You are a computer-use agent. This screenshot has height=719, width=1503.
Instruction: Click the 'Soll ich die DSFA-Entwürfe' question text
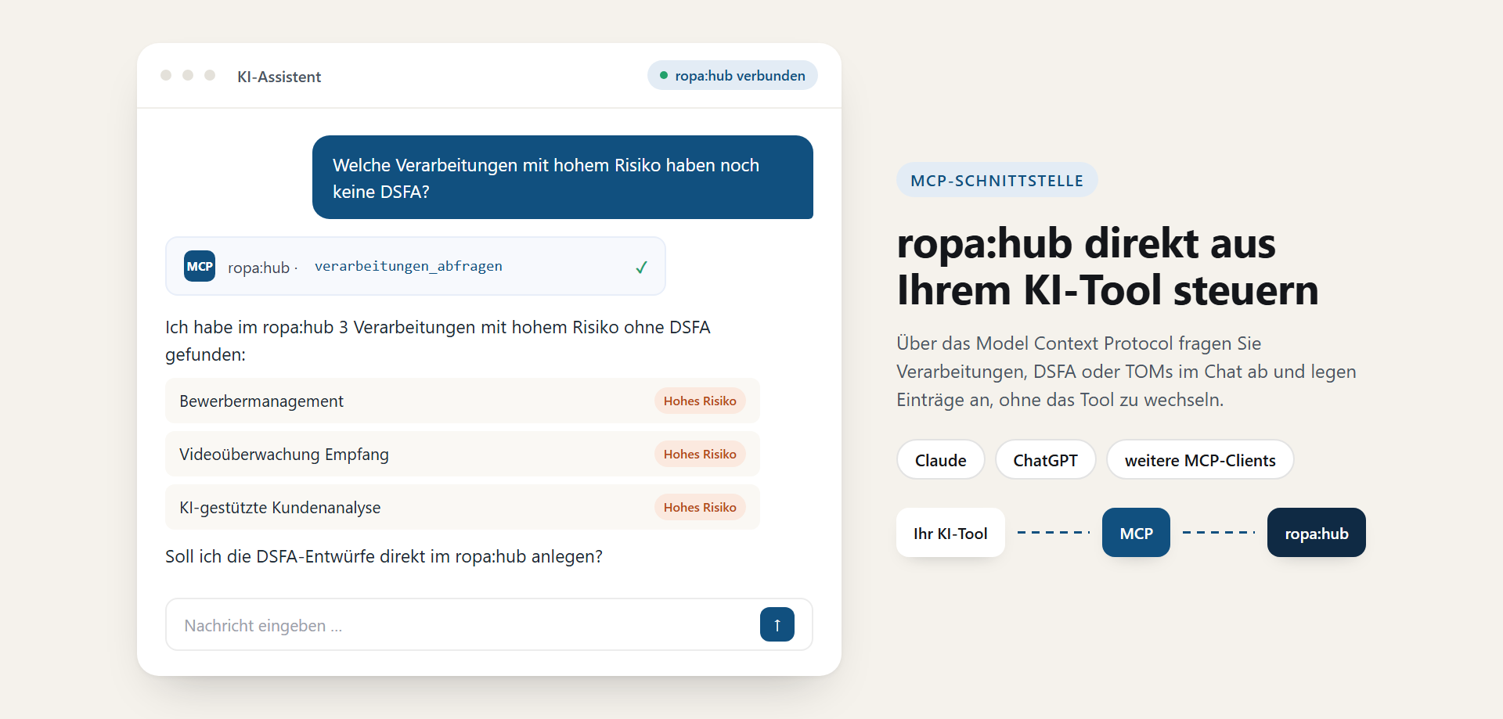coord(384,556)
